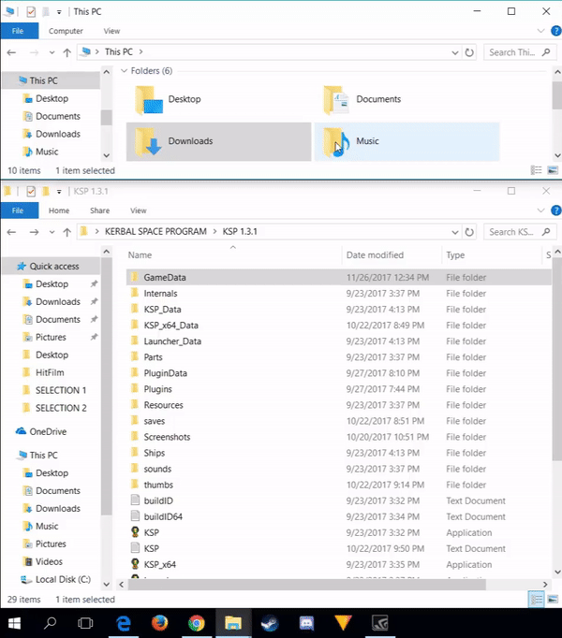The image size is (562, 638).
Task: Click Properties quick-access icon in This PC titlebar
Action: (x=31, y=12)
